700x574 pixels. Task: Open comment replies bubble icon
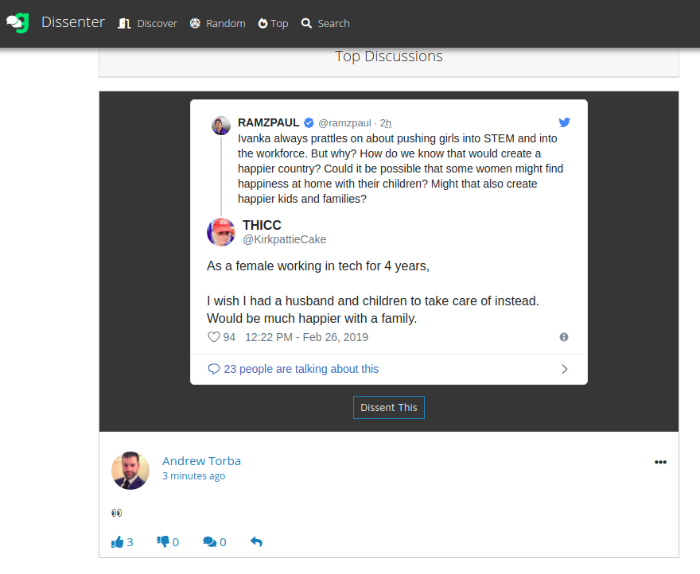[x=209, y=542]
